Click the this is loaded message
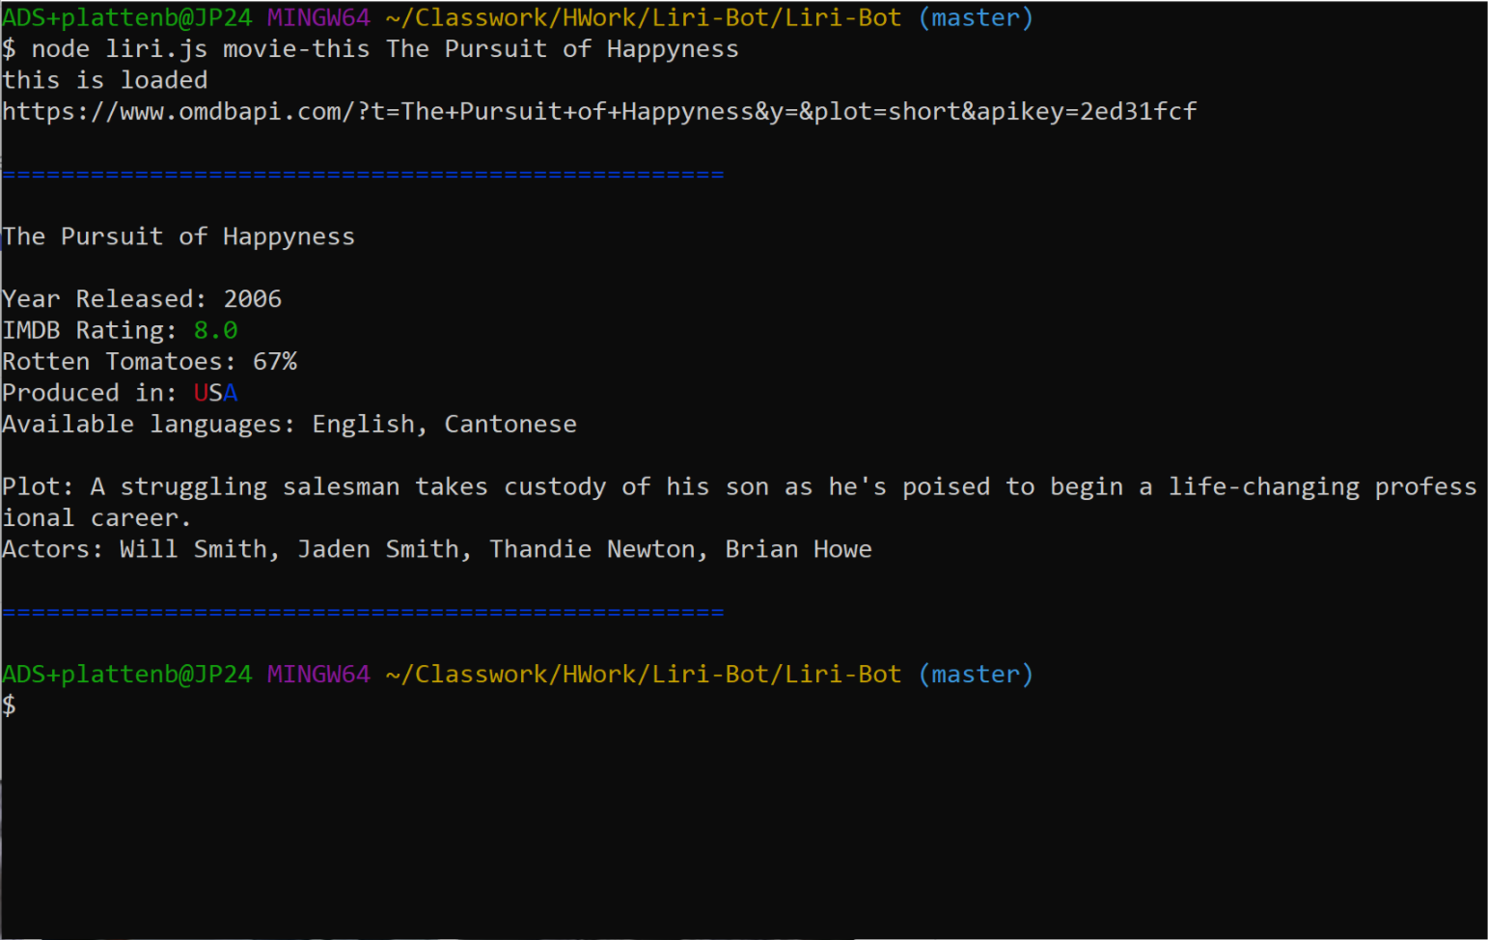 click(x=104, y=79)
